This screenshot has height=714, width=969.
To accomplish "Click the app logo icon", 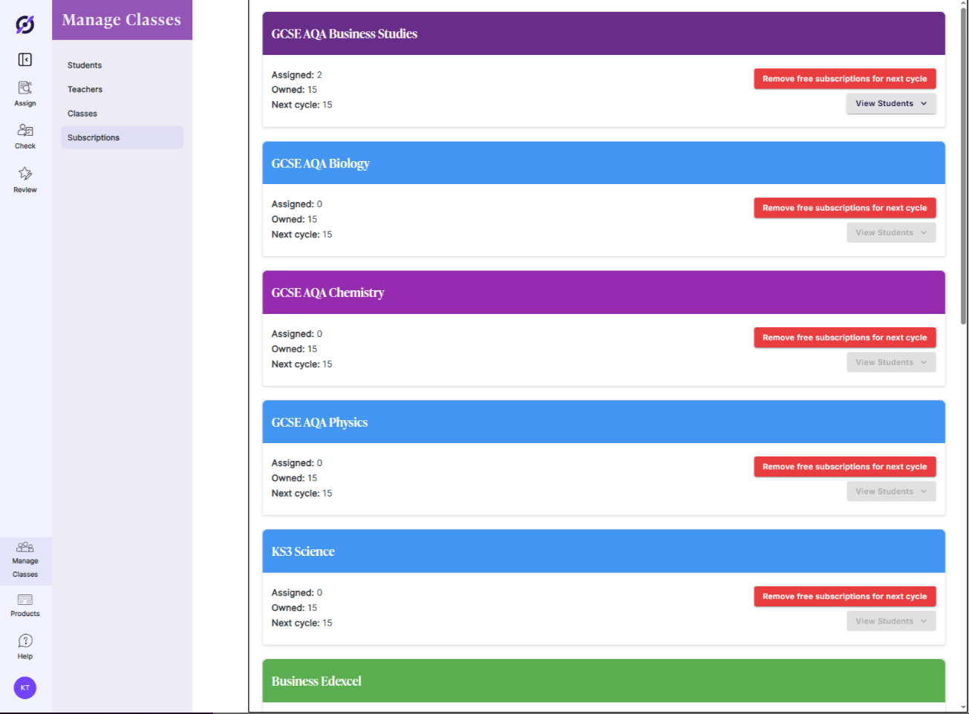I will pos(25,24).
